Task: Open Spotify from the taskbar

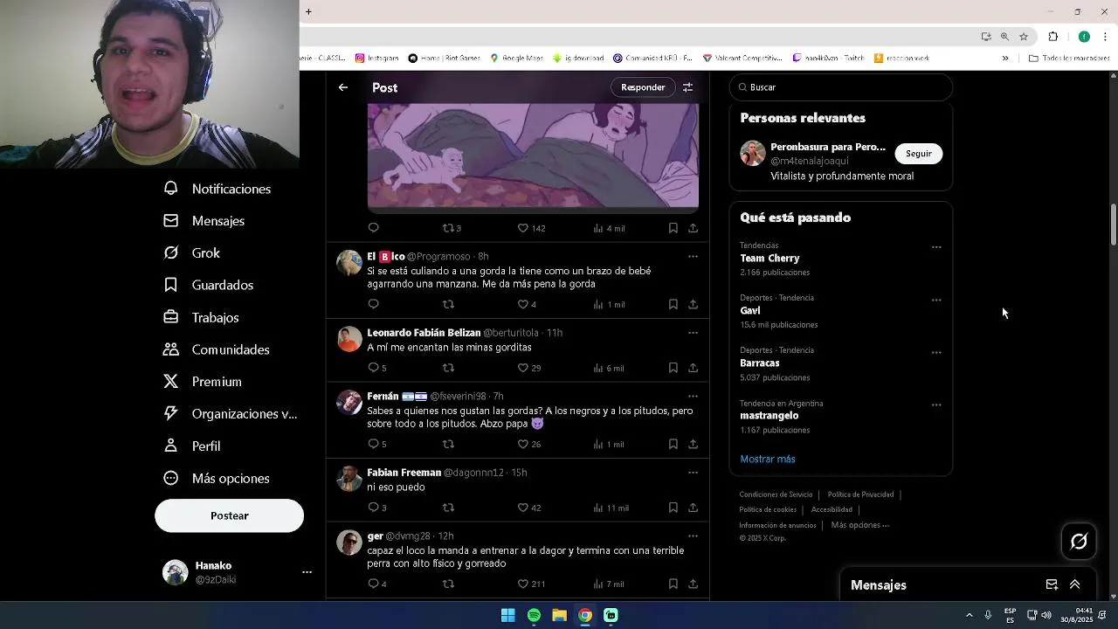Action: 534,615
